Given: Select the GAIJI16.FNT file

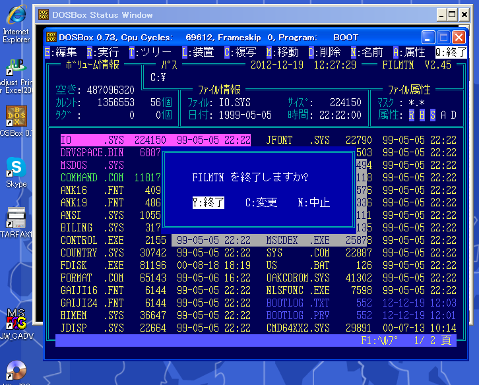Looking at the screenshot, I should pos(156,290).
